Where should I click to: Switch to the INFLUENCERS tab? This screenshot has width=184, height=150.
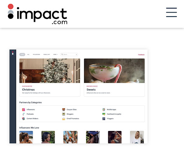tap(36, 54)
